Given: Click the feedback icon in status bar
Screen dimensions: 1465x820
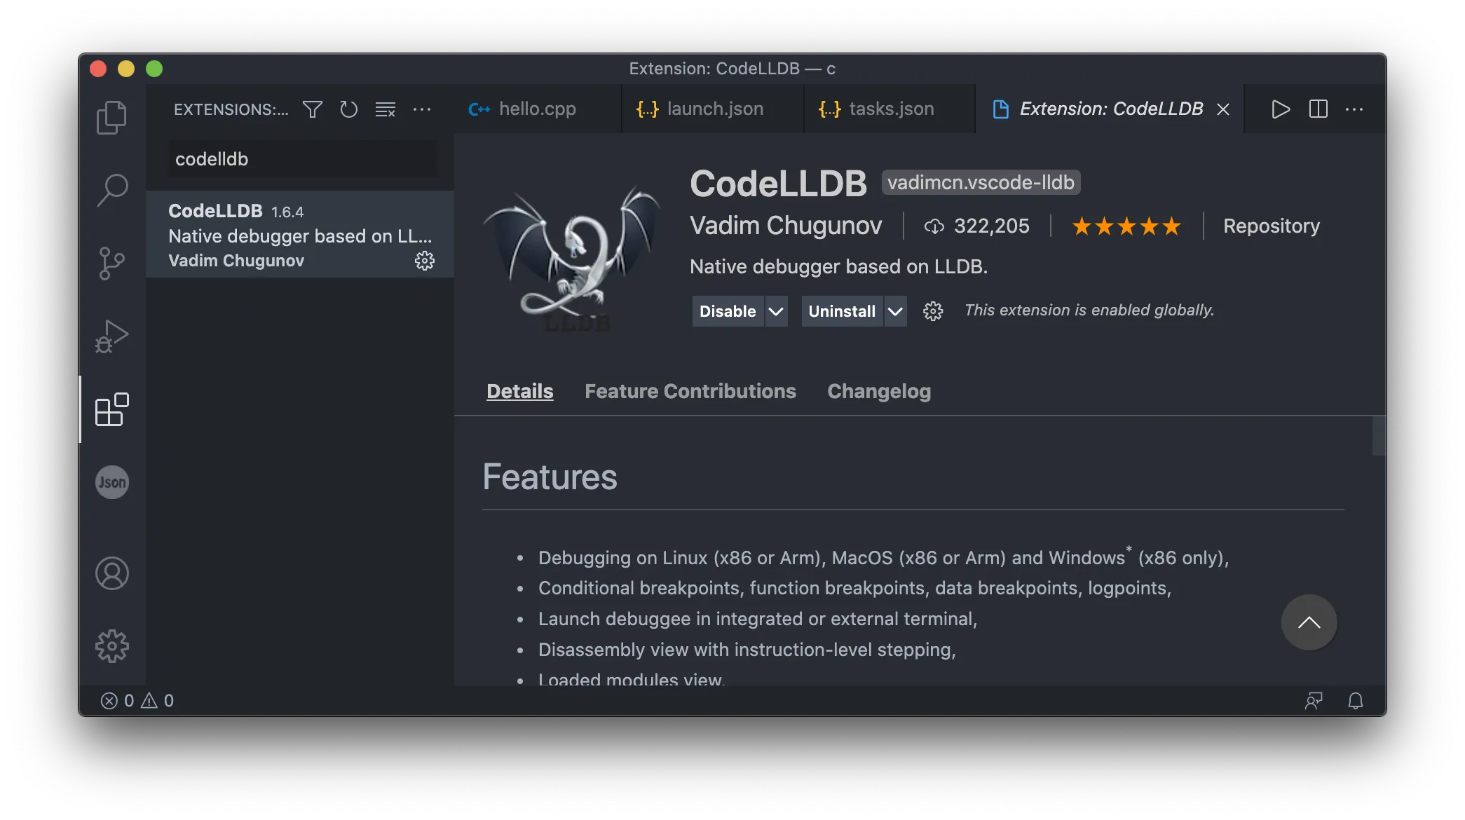Looking at the screenshot, I should click(1314, 701).
